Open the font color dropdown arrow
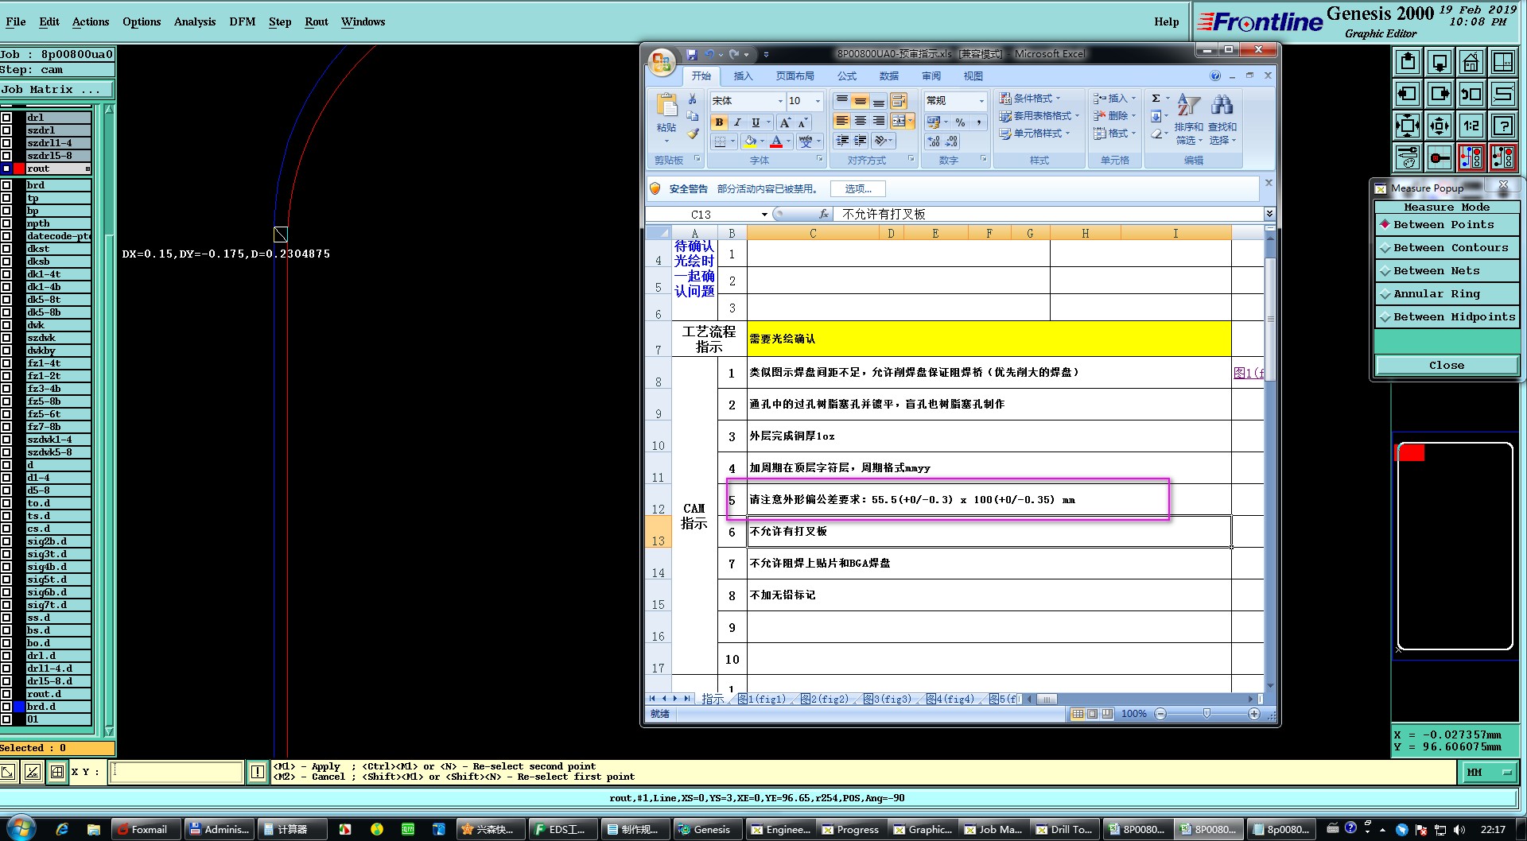The width and height of the screenshot is (1527, 841). tap(788, 141)
